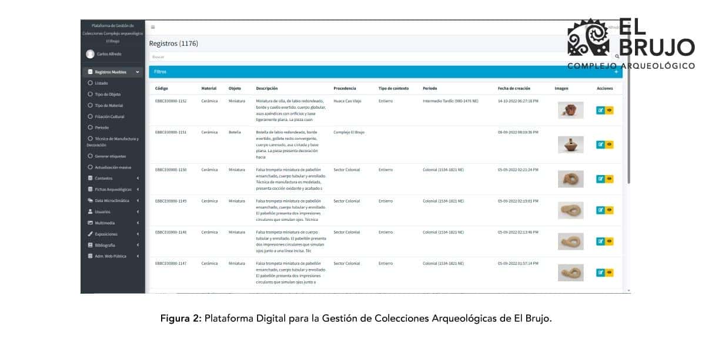The width and height of the screenshot is (712, 353).
Task: Toggle the hamburger menu at top left
Action: click(x=152, y=27)
